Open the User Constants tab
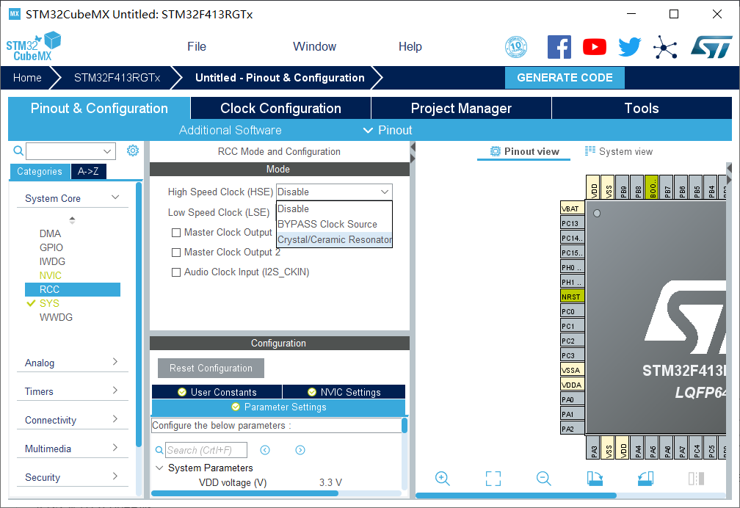The image size is (740, 508). pyautogui.click(x=217, y=392)
